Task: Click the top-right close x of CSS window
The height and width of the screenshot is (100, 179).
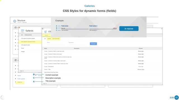Action: 162,29
